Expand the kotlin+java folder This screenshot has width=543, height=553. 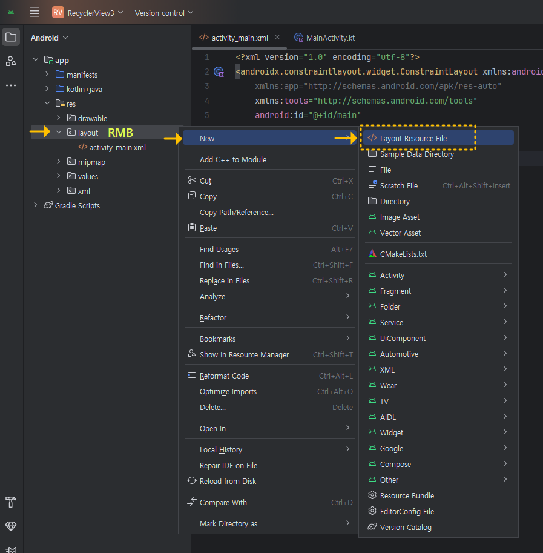point(47,88)
